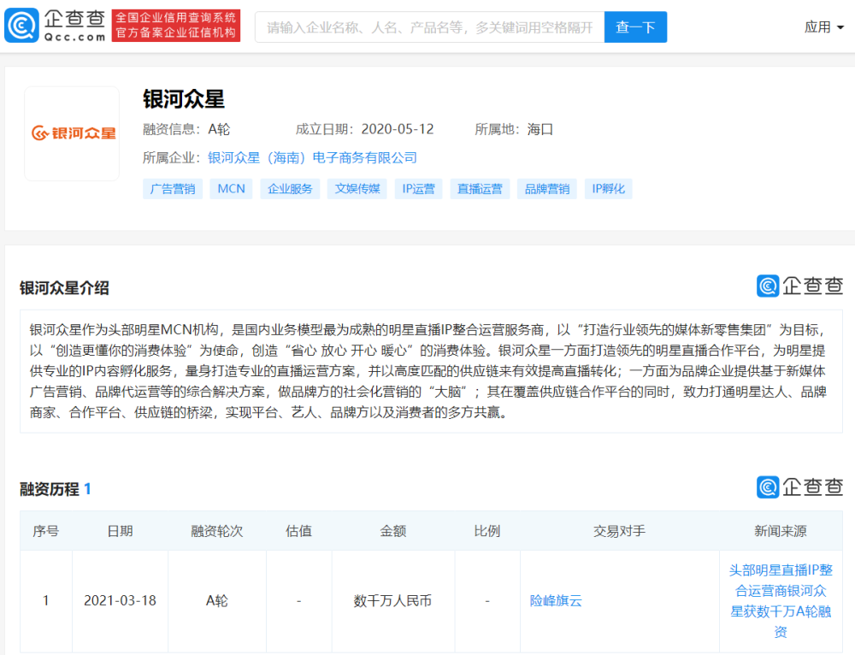Viewport: 855px width, 655px height.
Task: Open 银河众星（海南）电子商务有限公司 company link
Action: (312, 157)
